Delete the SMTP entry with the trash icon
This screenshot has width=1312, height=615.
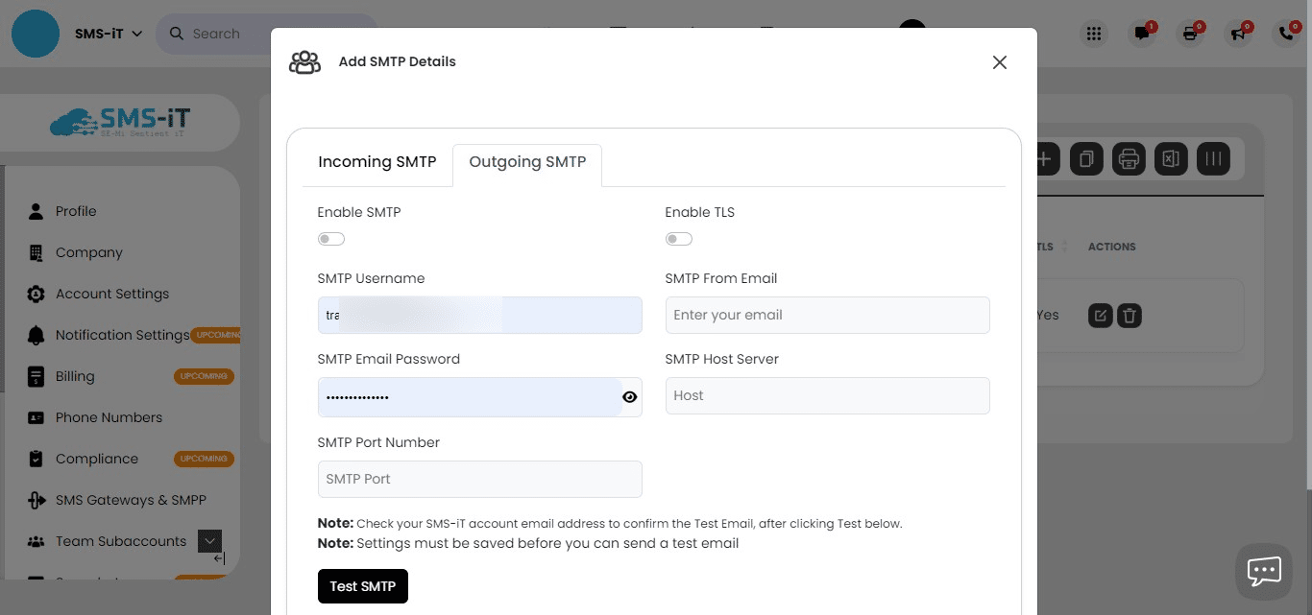(x=1130, y=314)
